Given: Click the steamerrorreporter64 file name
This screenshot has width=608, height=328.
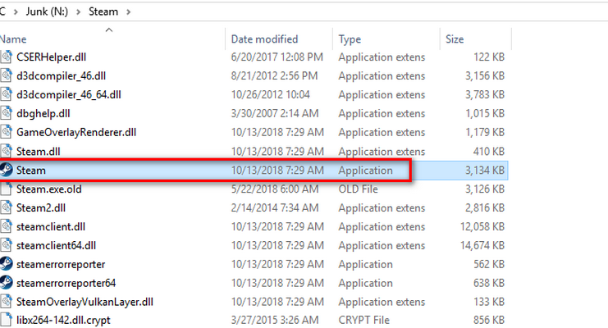Looking at the screenshot, I should 66,283.
